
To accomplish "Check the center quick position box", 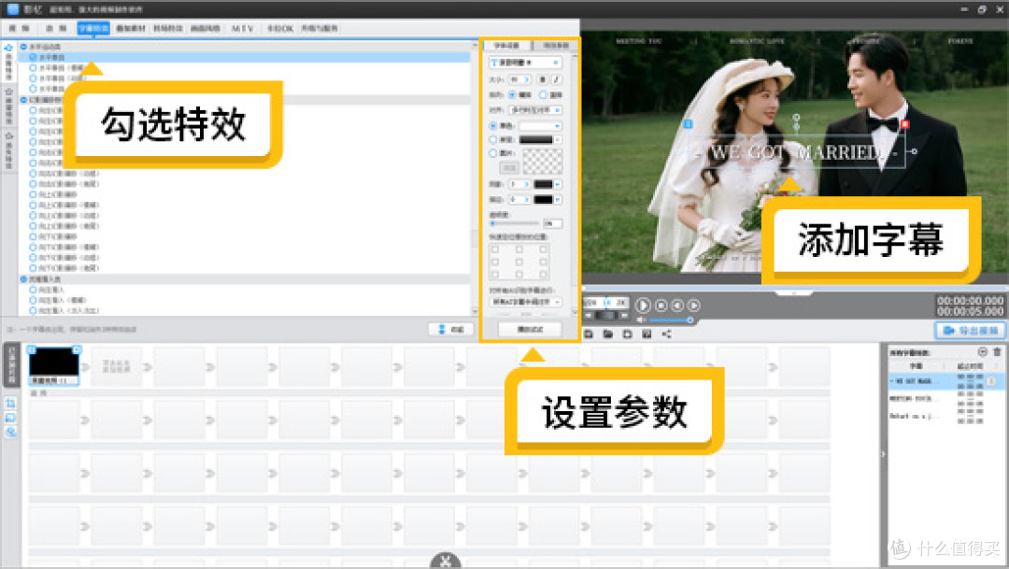I will click(519, 262).
